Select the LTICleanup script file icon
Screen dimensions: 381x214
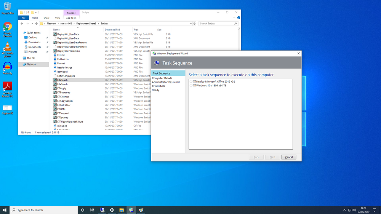click(55, 96)
